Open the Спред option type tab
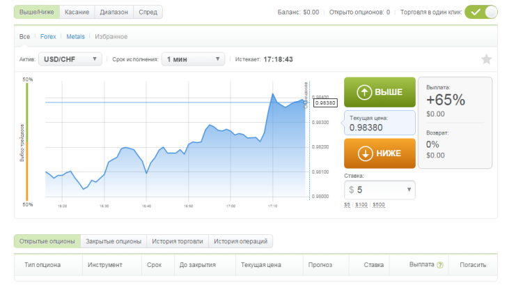This screenshot has height=290, width=507. click(x=148, y=12)
